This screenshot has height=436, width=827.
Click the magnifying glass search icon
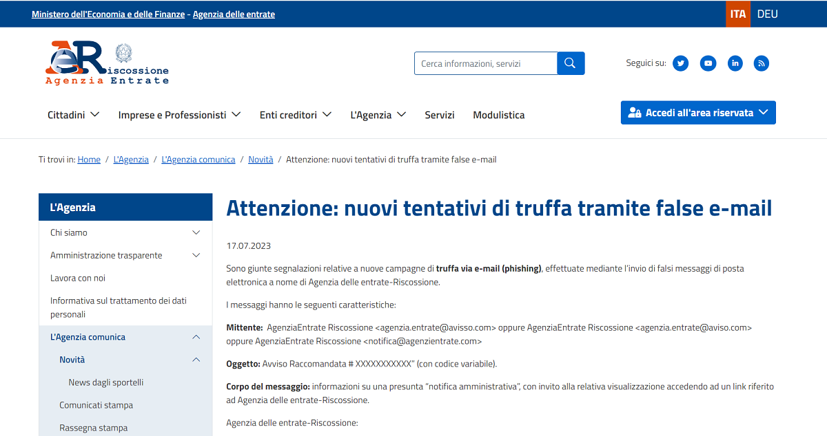tap(570, 63)
